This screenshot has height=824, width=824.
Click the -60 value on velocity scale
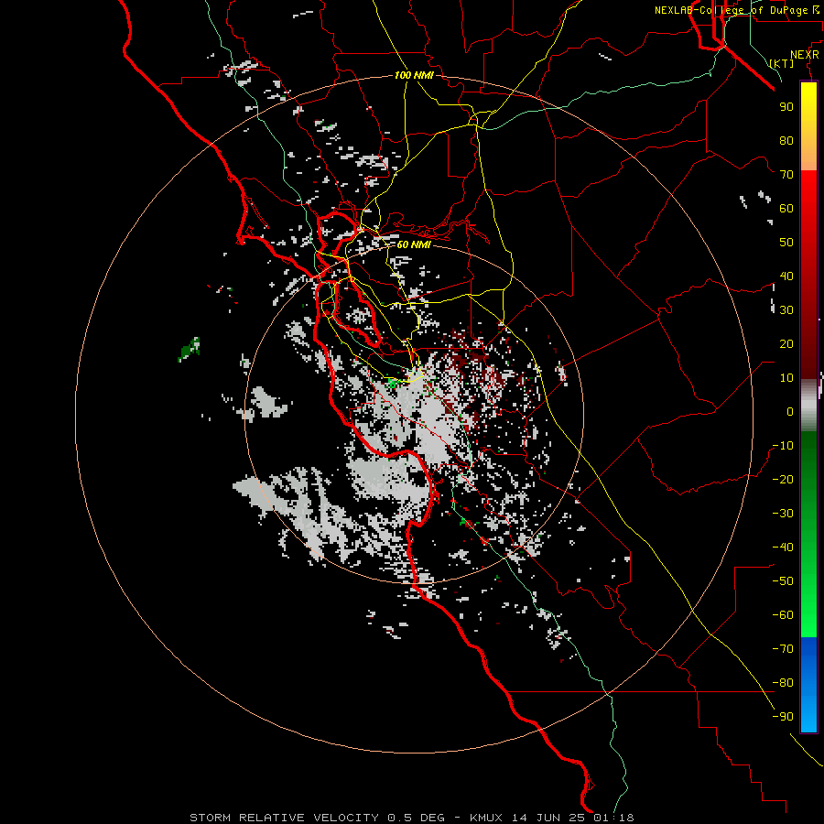pyautogui.click(x=783, y=615)
